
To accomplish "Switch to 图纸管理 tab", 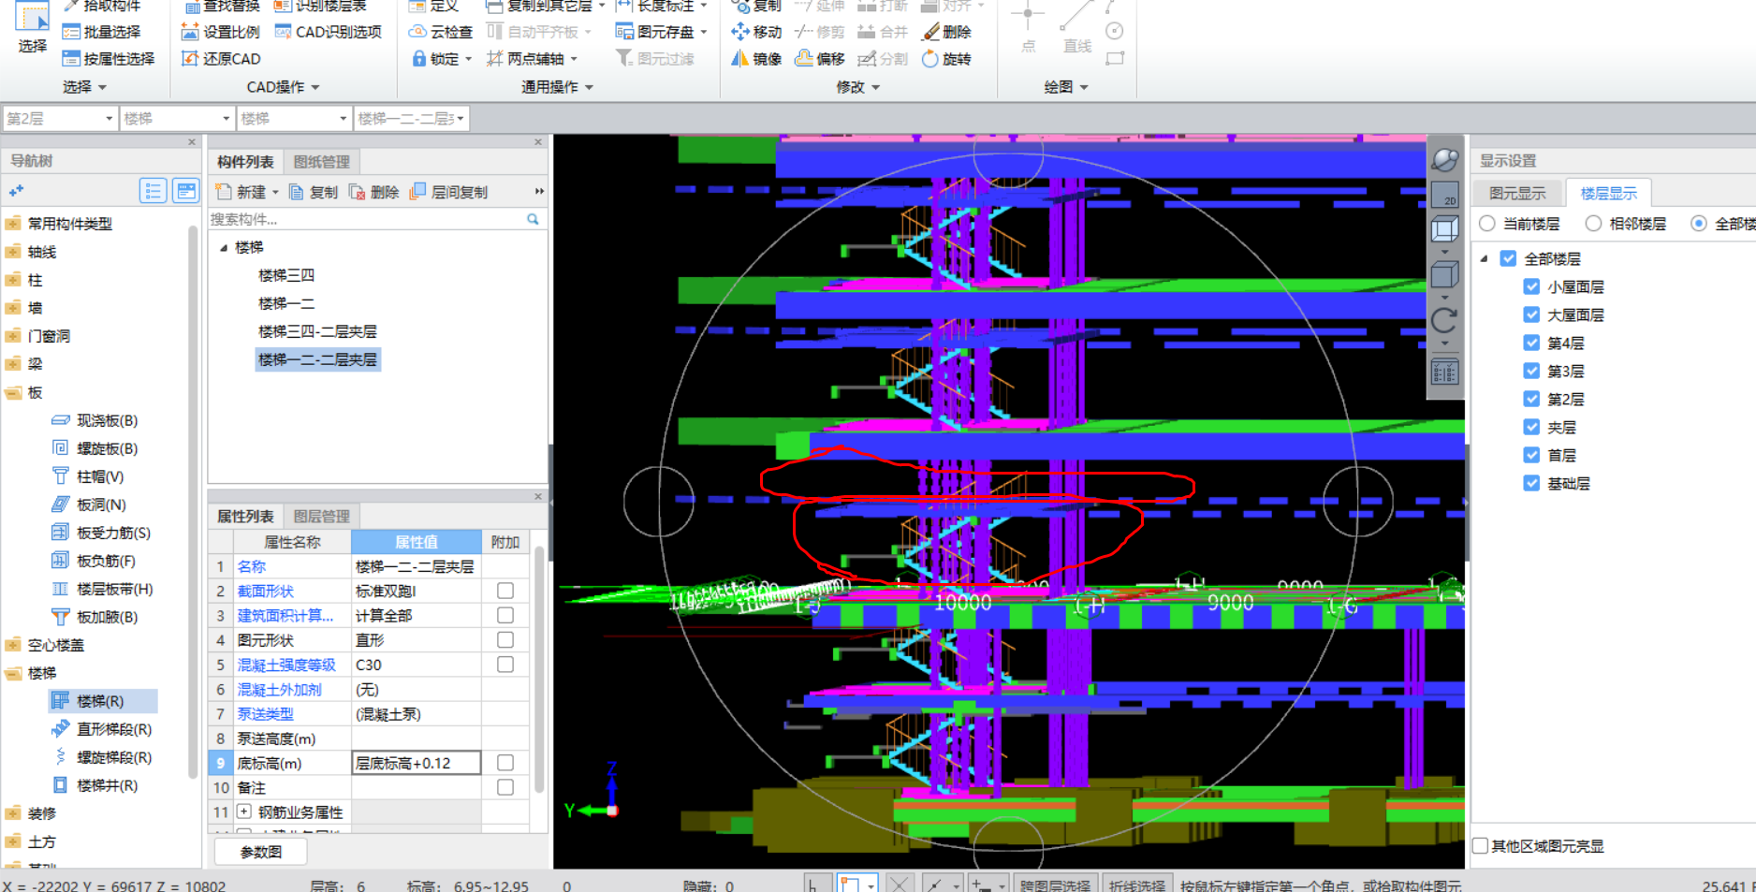I will tap(321, 162).
